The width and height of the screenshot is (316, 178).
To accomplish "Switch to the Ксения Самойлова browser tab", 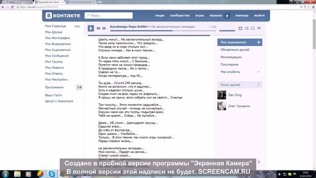I will 80,2.
